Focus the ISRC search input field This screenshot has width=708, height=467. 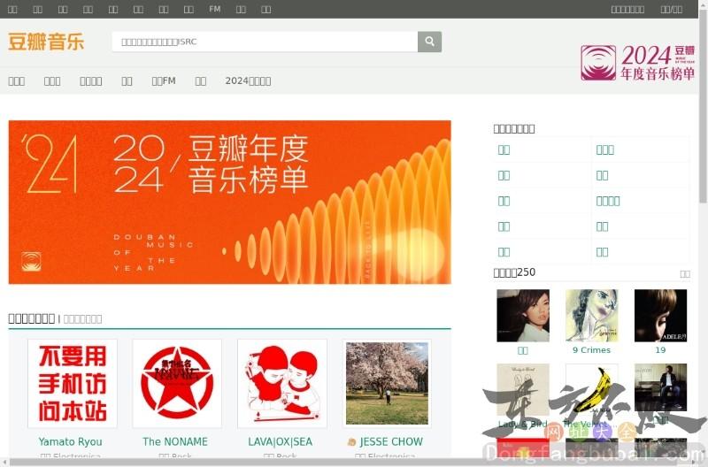pos(264,42)
